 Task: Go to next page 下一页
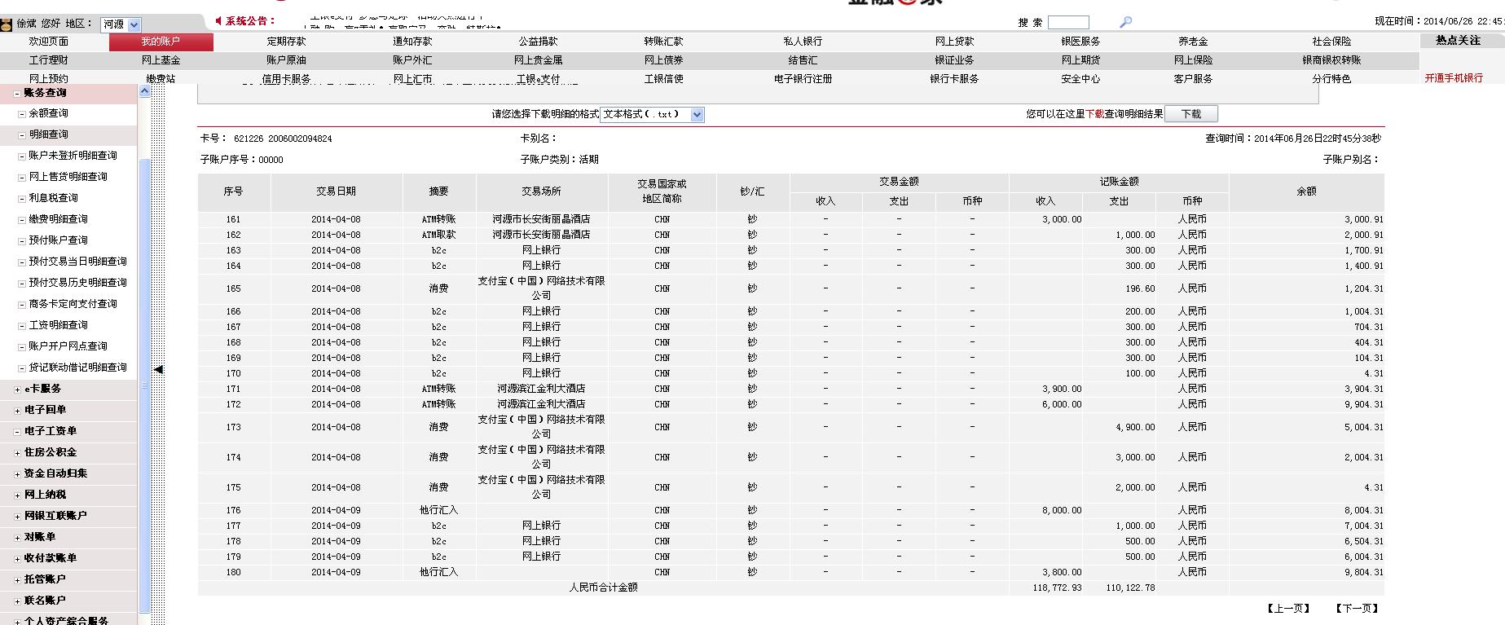[x=1357, y=609]
